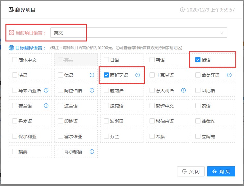Click info icon beside 马来西亚语
244x186 pixels.
46,91
